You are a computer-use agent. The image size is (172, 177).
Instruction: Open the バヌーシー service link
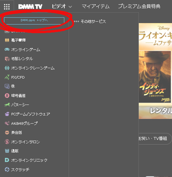click(x=20, y=105)
